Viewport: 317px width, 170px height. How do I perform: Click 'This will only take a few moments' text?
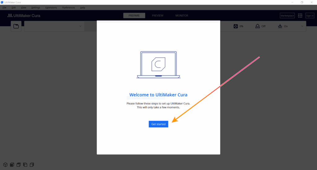click(x=158, y=107)
